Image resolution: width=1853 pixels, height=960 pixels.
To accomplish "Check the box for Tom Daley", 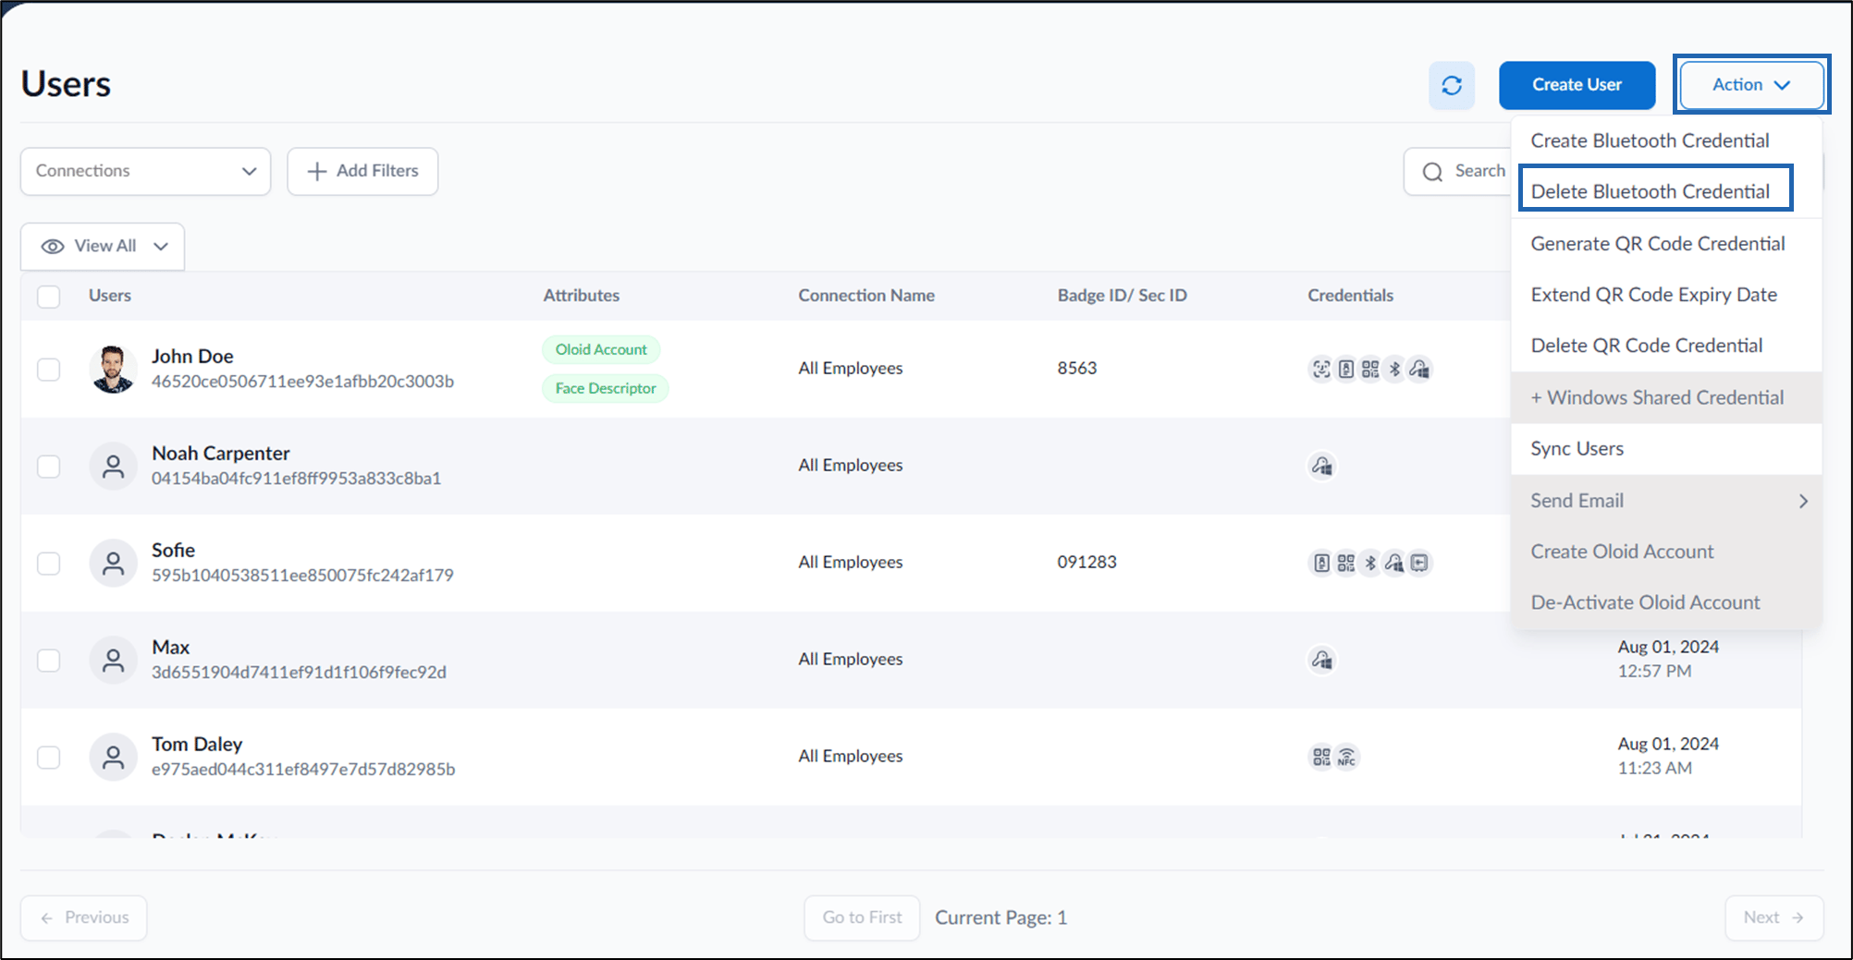I will pos(48,758).
